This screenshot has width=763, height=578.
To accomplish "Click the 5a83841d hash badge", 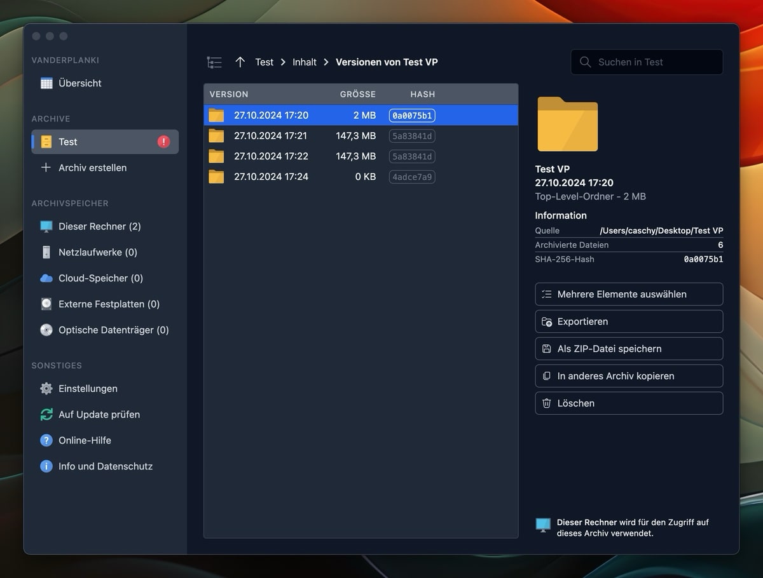I will [x=411, y=136].
